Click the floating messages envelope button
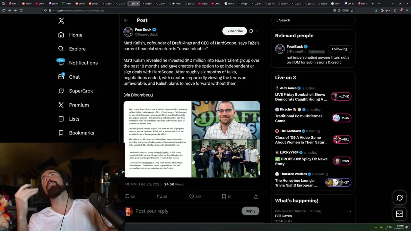The height and width of the screenshot is (231, 411). pyautogui.click(x=400, y=214)
